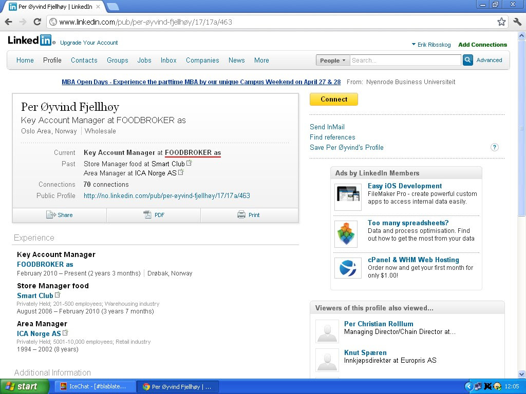
Task: Reload the page with the refresh icon
Action: pos(37,22)
